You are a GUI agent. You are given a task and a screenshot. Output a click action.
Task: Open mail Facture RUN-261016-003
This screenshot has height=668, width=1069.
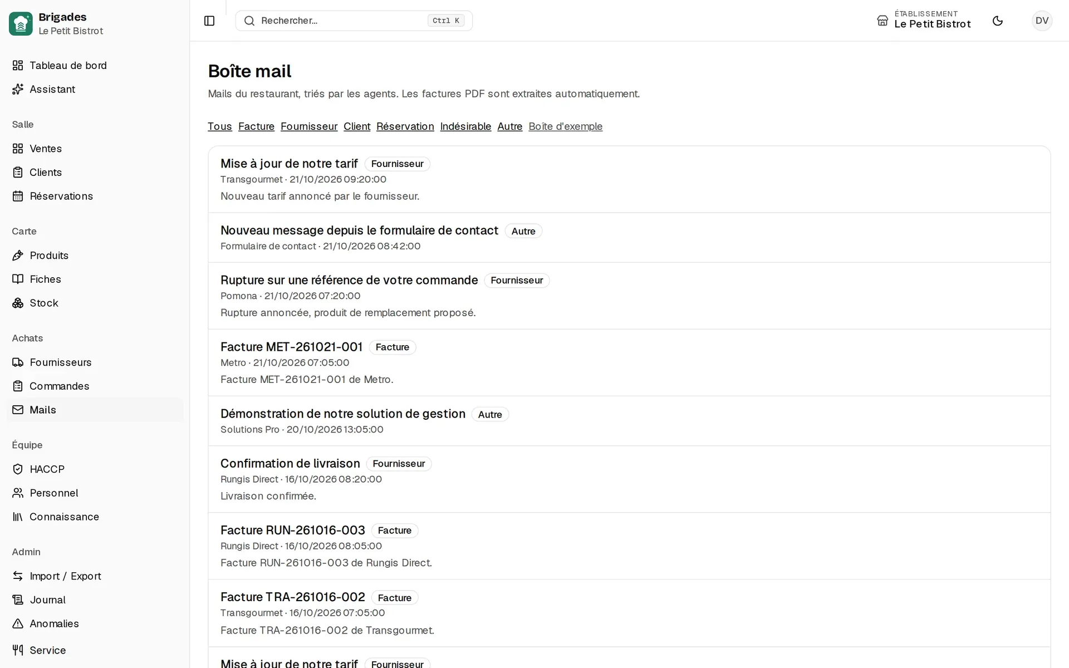[629, 546]
